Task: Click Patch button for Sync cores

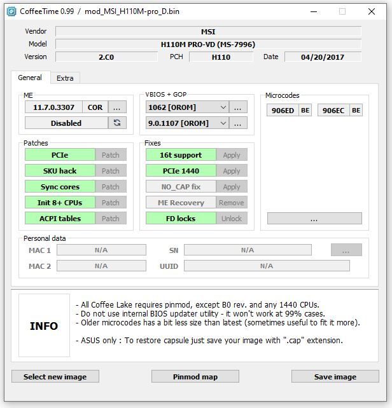Action: 111,187
